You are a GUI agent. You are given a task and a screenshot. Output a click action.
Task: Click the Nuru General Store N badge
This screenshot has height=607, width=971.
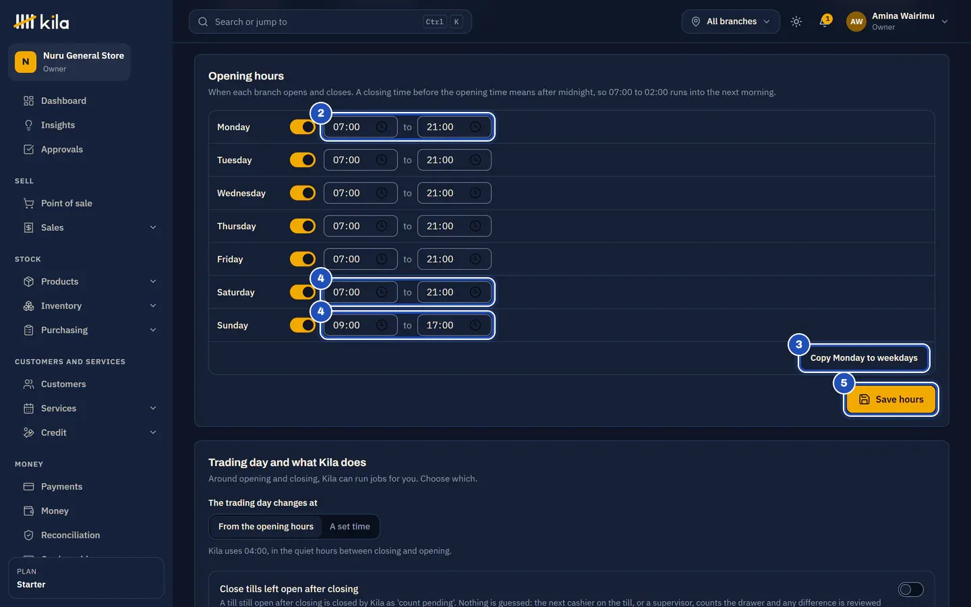coord(26,62)
